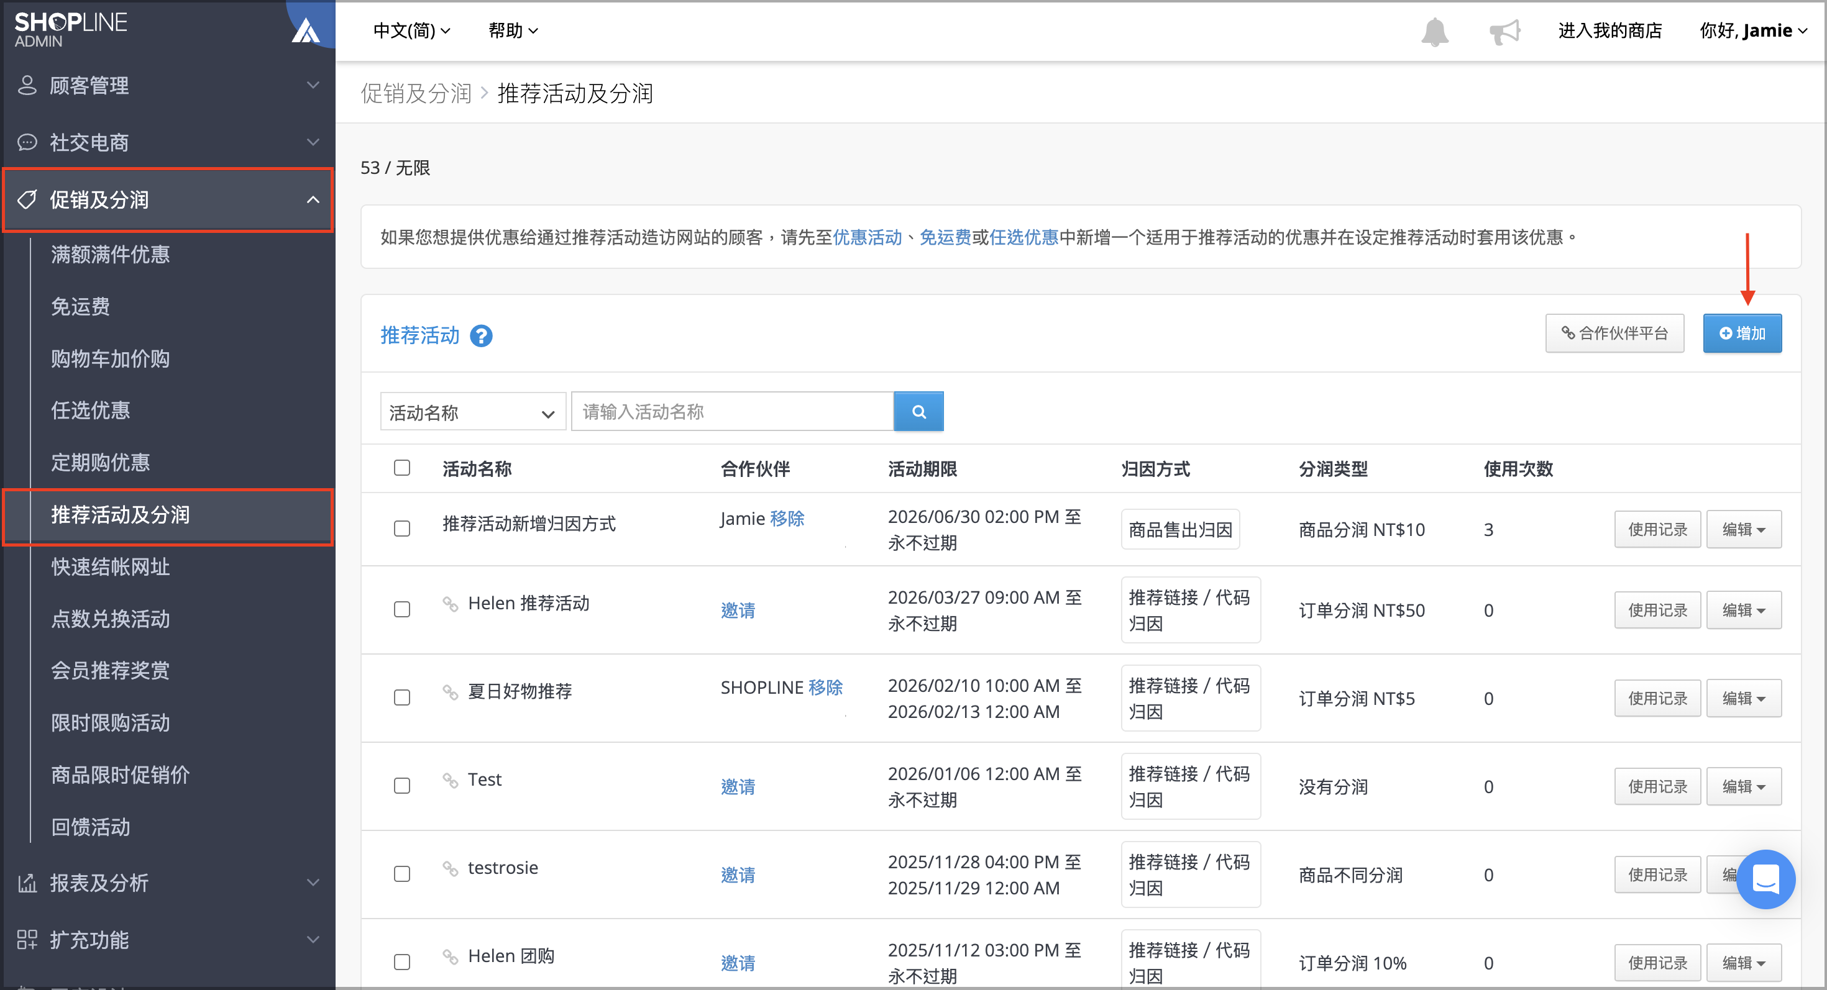Click 使用记录 for Helen 推荐活动

(x=1657, y=610)
